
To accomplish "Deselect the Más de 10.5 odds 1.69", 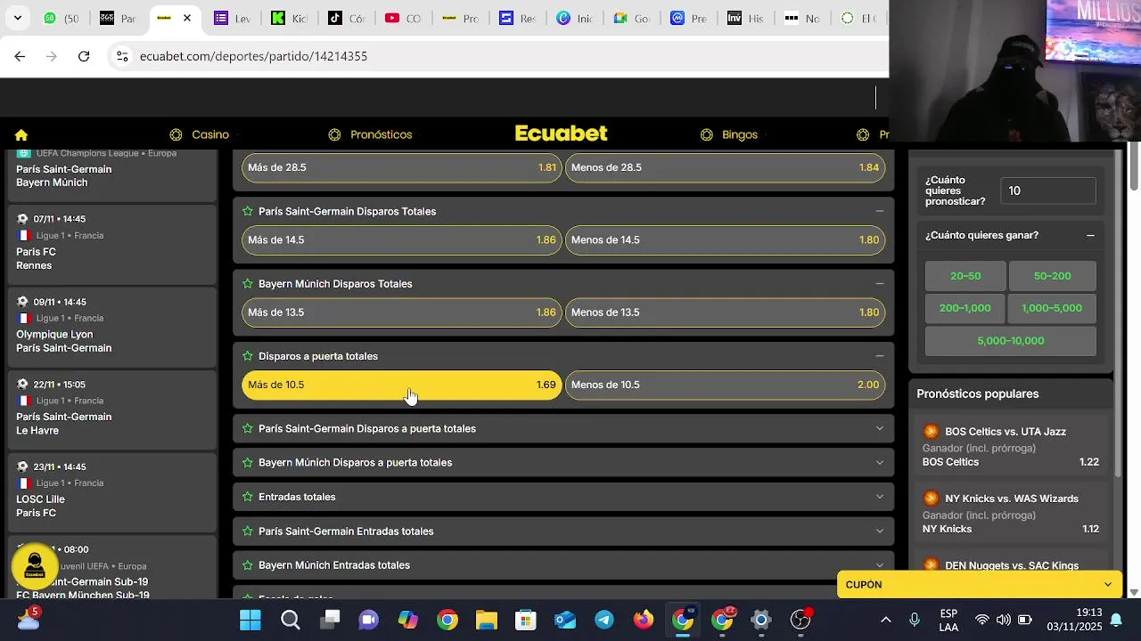I will (402, 385).
